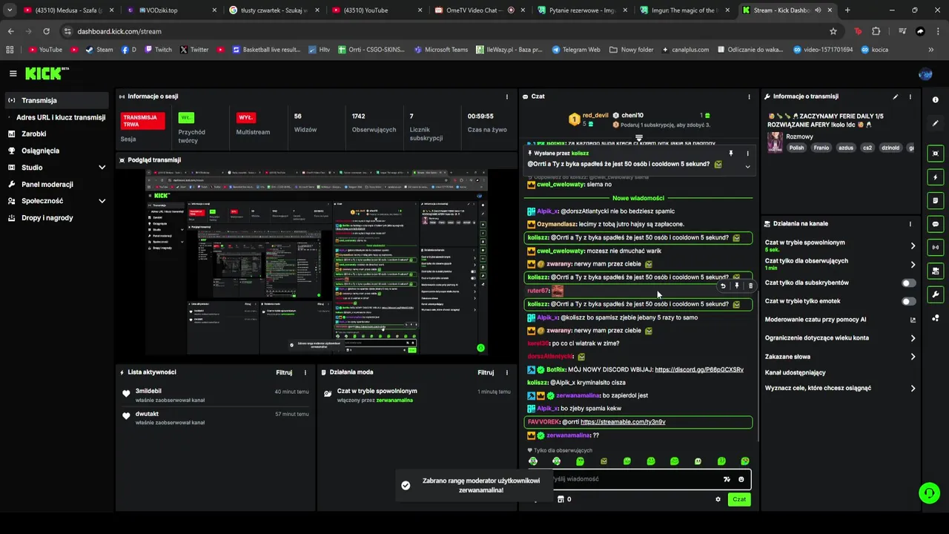Toggle Czat tylko dla subskrybentów switch
Viewport: 949px width, 534px height.
coord(908,283)
